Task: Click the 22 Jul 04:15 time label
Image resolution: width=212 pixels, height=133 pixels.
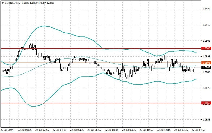Action: [59, 130]
